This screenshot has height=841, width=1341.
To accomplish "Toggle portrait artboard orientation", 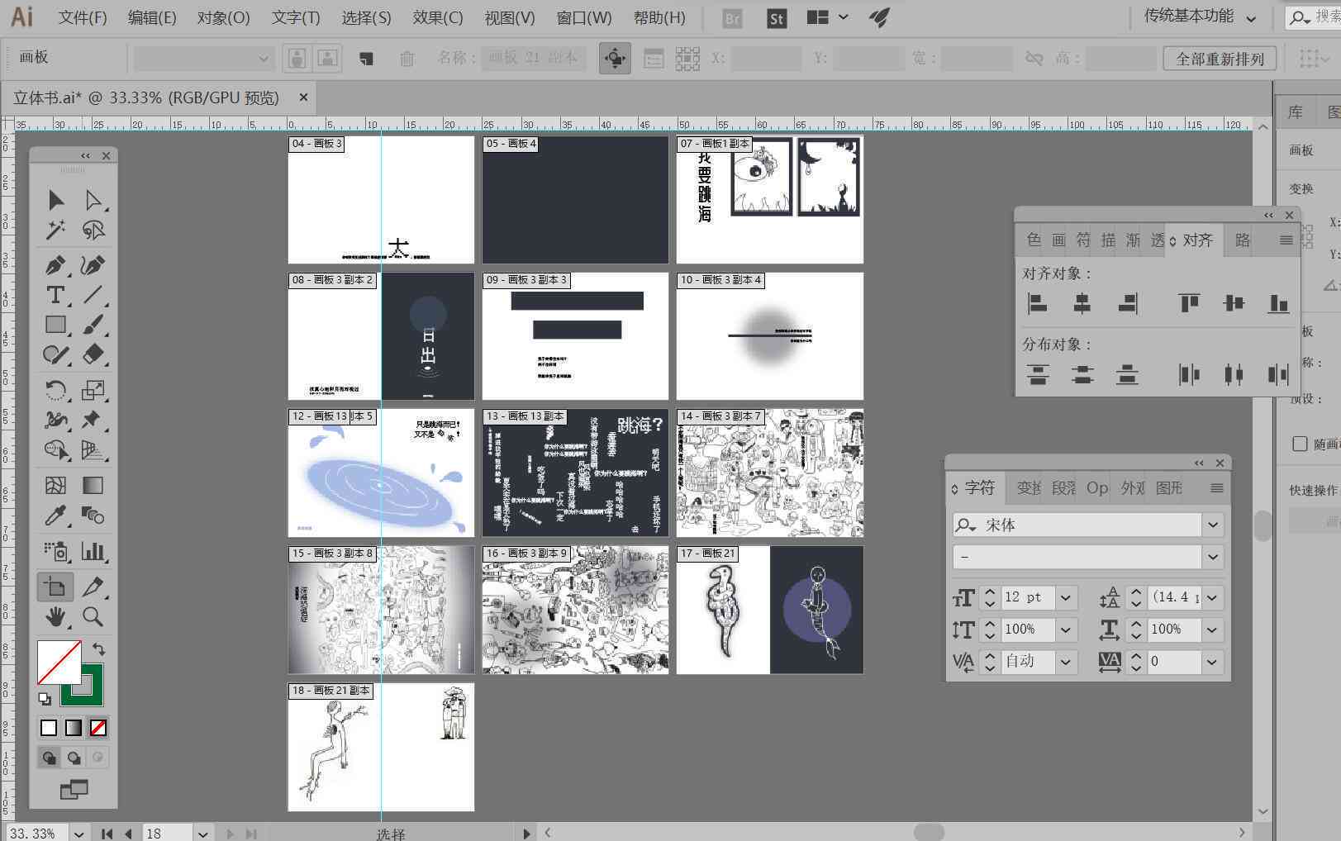I will 298,58.
